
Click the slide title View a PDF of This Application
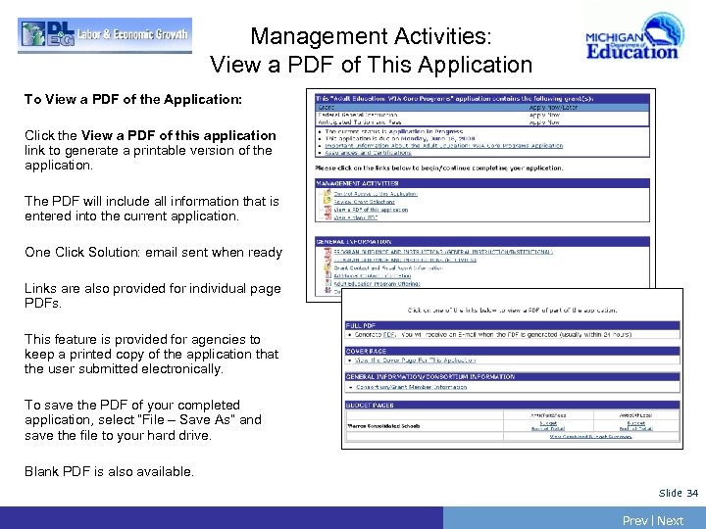point(371,65)
